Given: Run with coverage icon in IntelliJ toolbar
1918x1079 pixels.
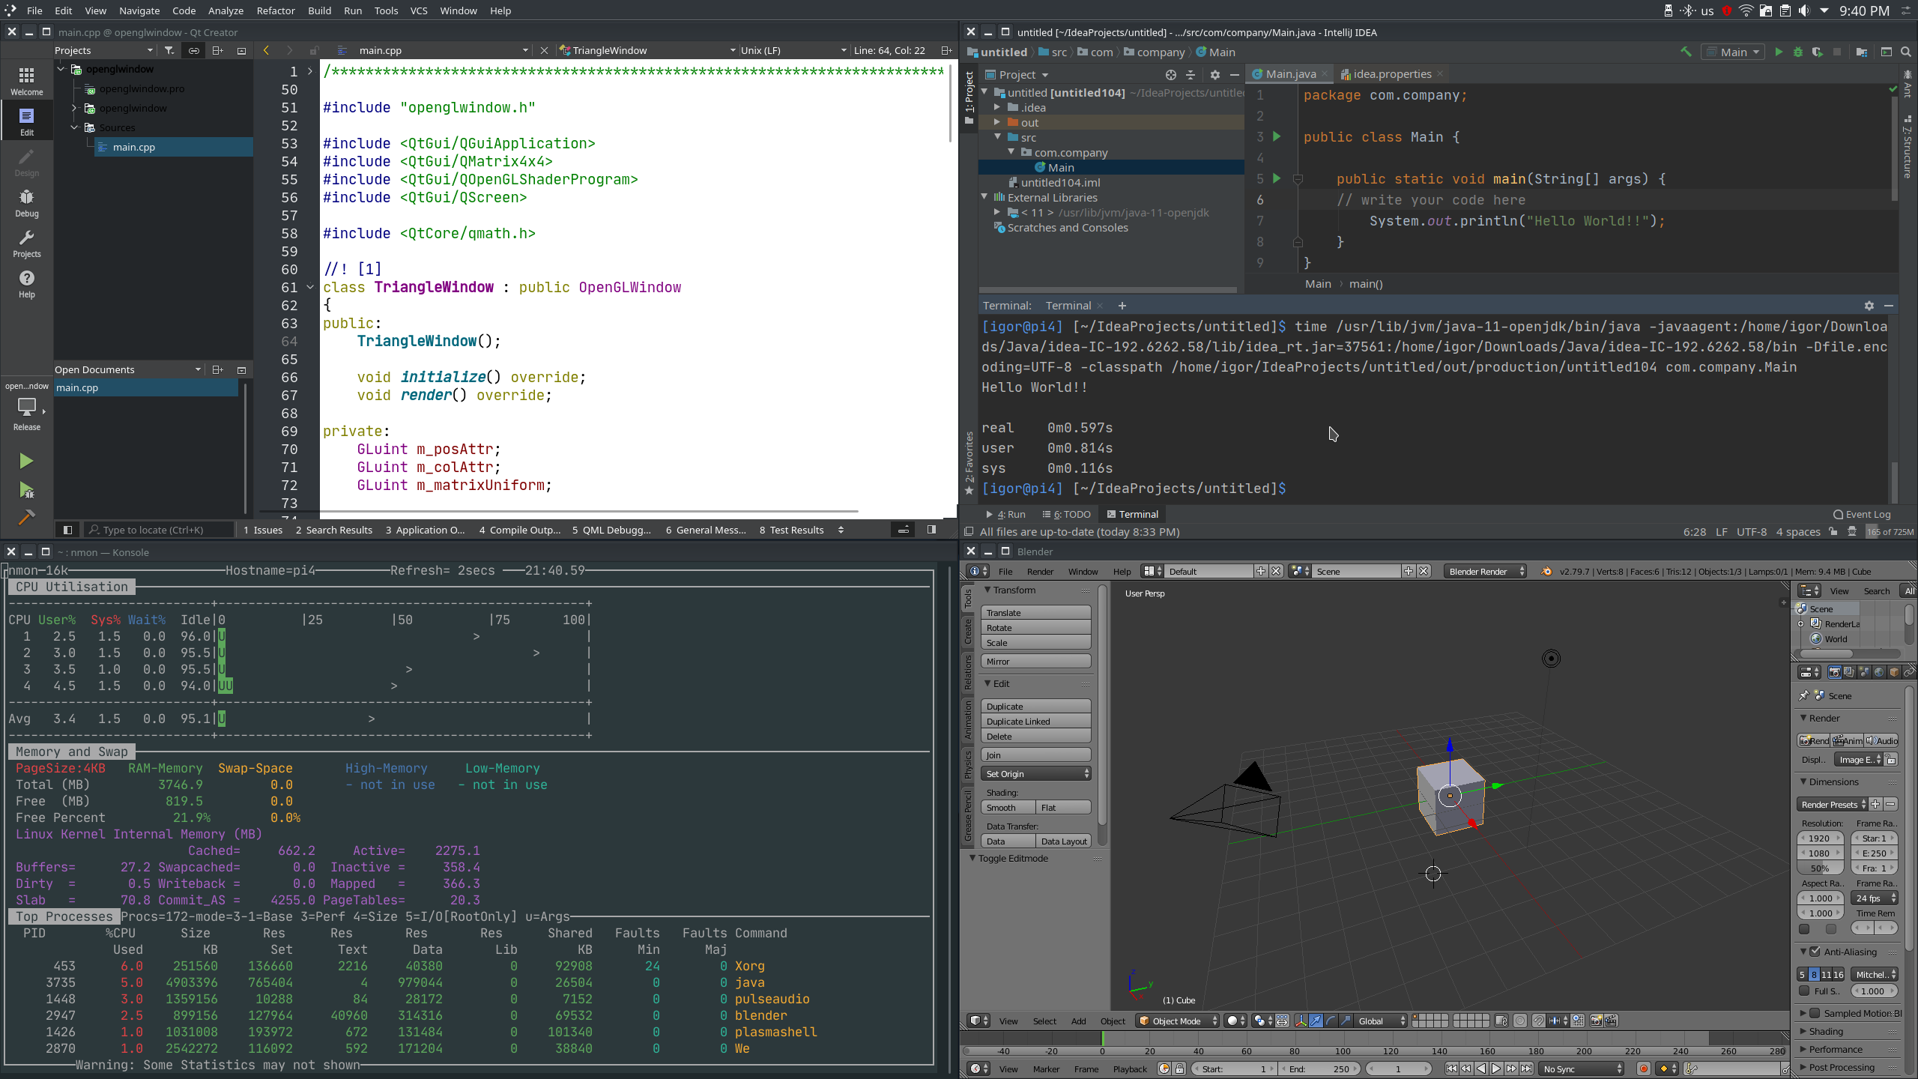Looking at the screenshot, I should tap(1817, 52).
